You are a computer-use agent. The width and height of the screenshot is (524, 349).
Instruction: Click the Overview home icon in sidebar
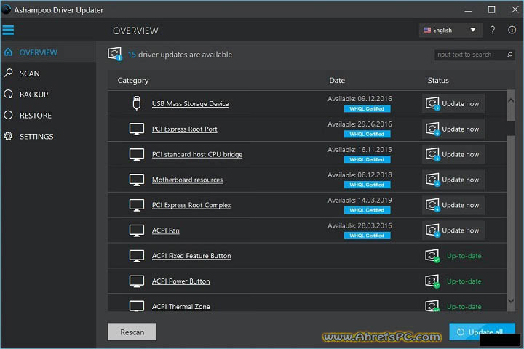click(x=8, y=52)
